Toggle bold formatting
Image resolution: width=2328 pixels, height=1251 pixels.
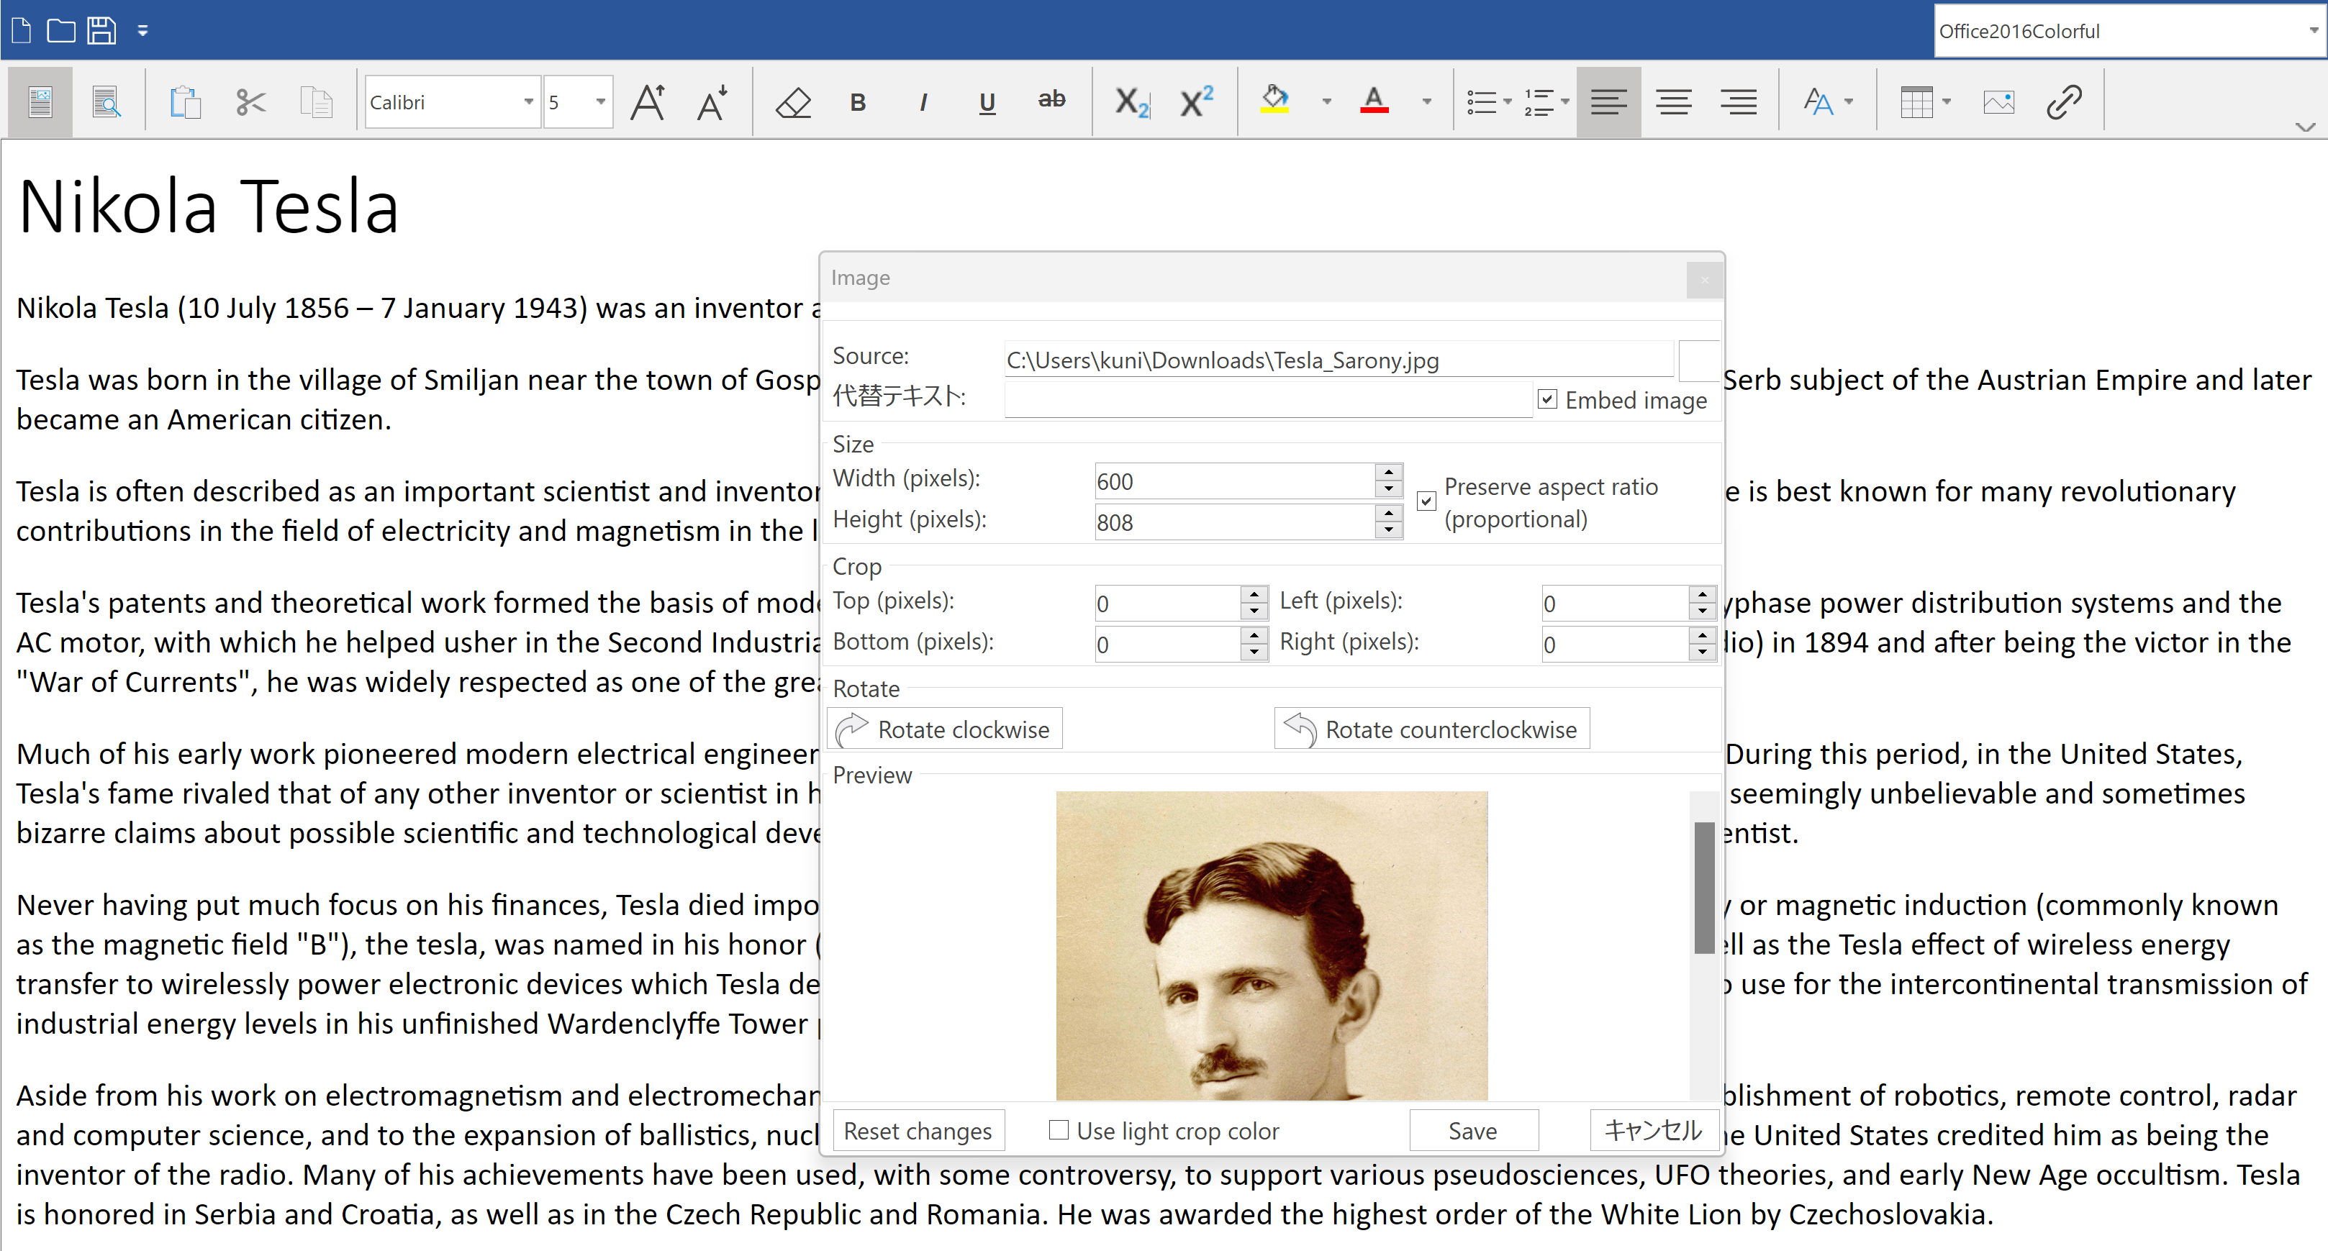pos(858,102)
